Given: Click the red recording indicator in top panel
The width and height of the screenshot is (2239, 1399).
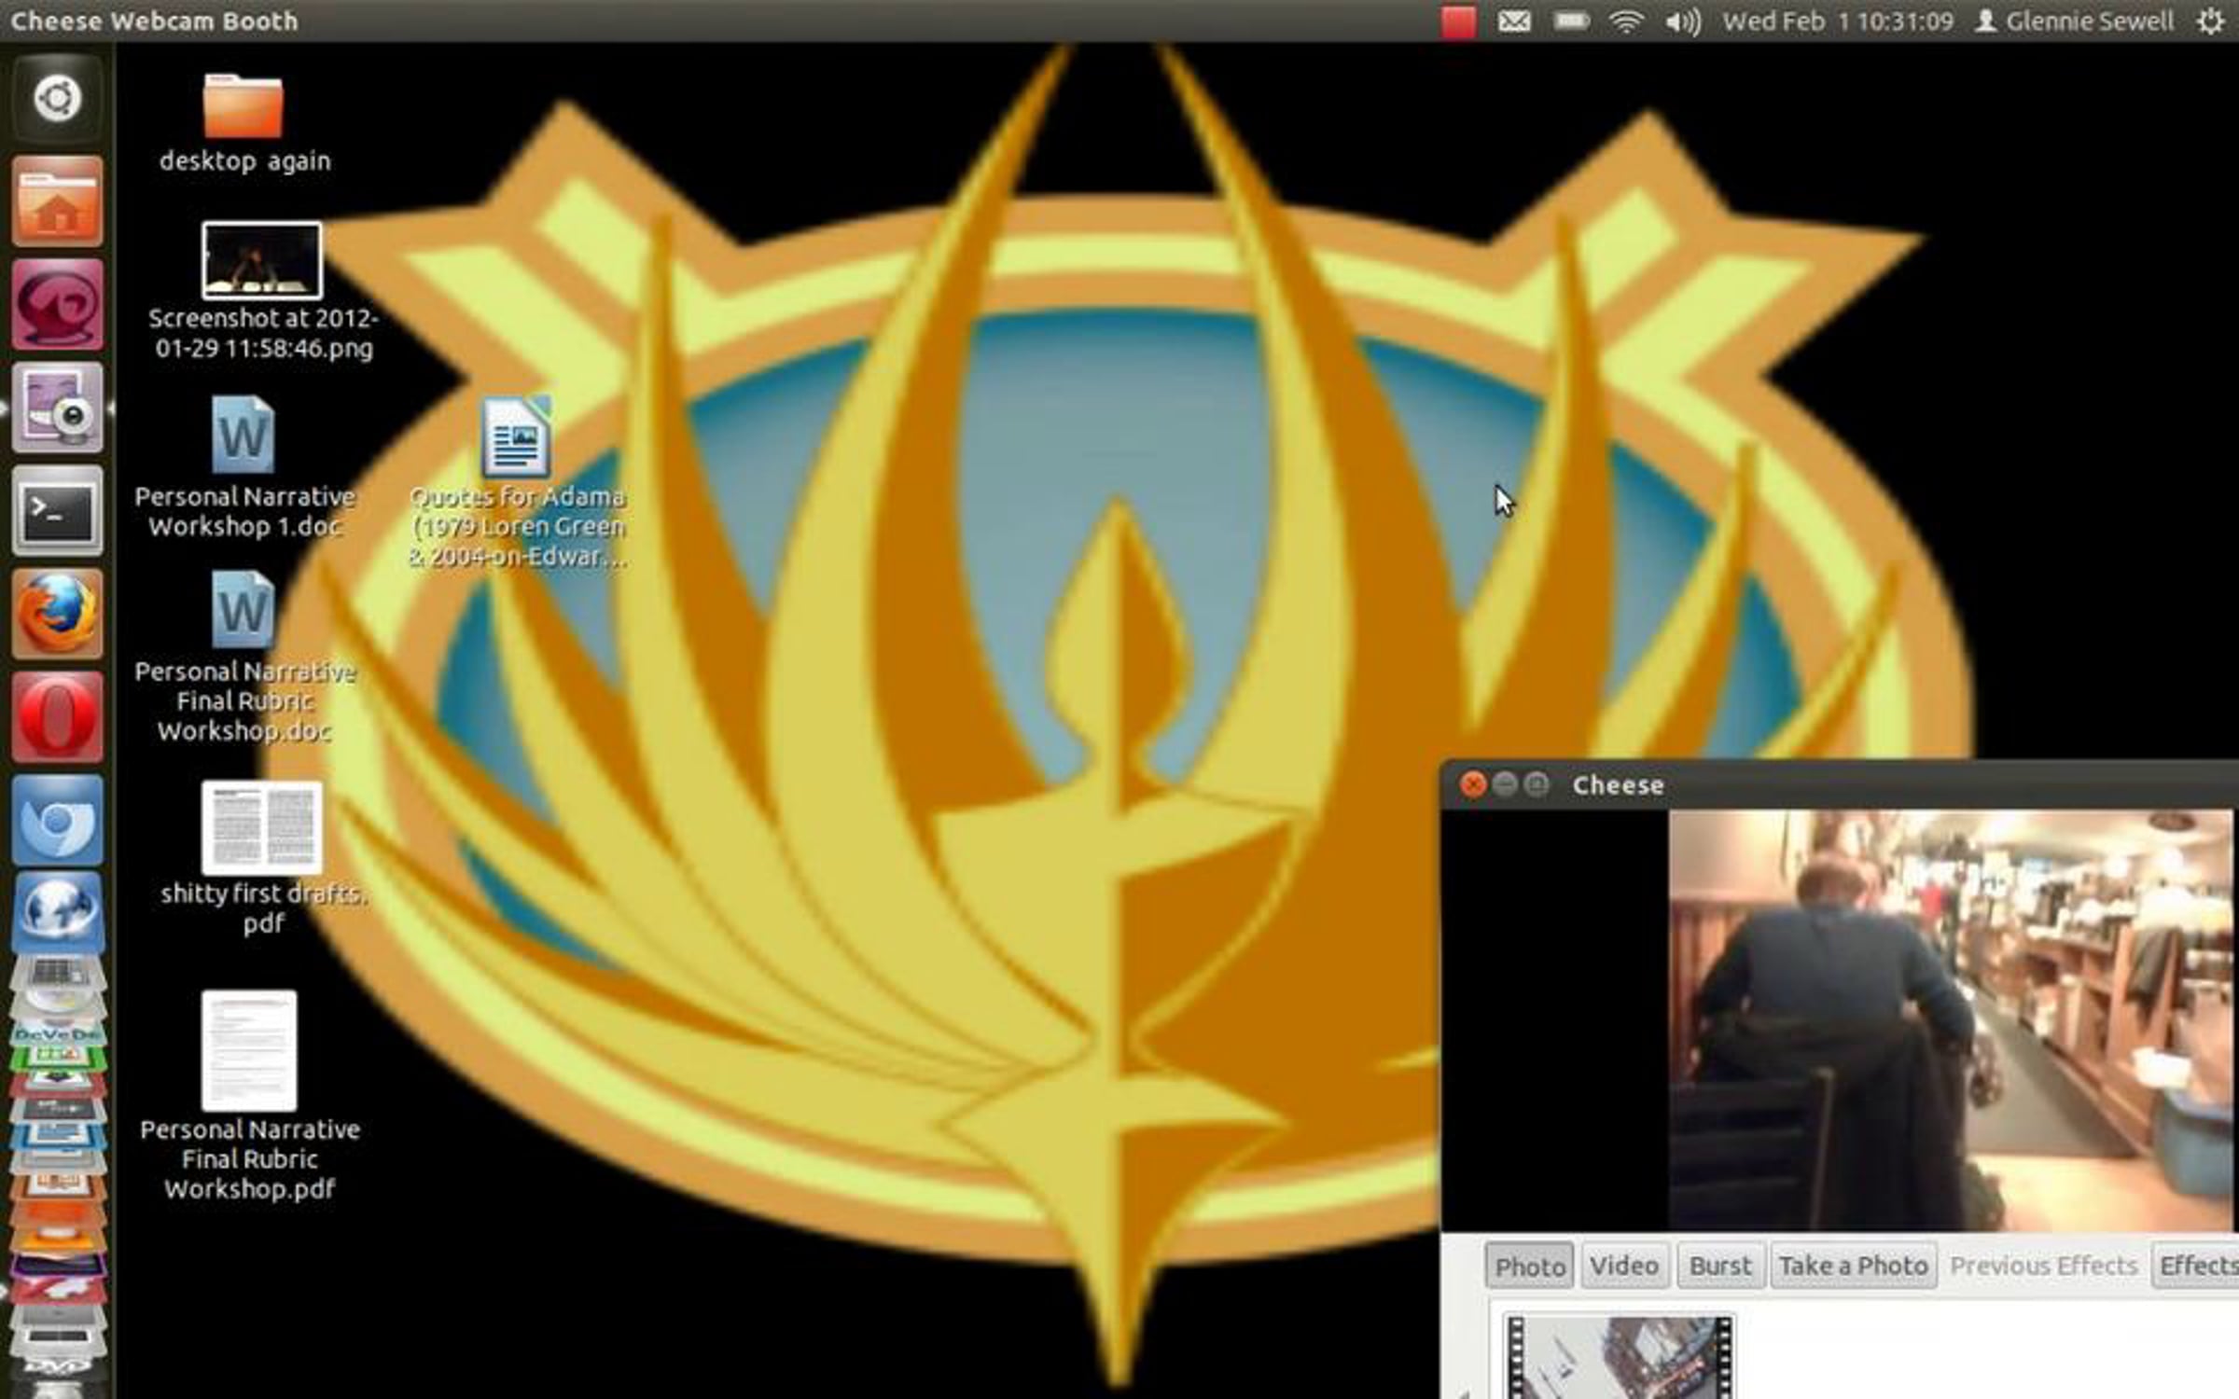Looking at the screenshot, I should [1457, 21].
